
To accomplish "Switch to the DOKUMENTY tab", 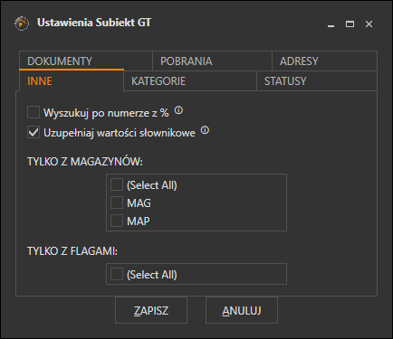I will click(86, 61).
